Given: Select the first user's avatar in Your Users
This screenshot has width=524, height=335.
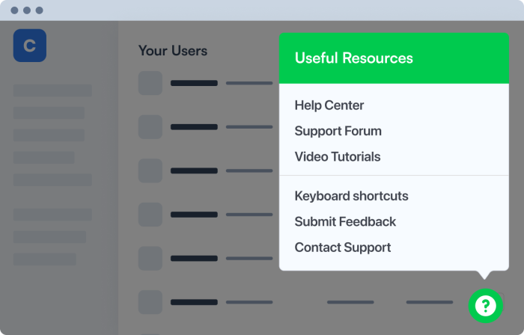Looking at the screenshot, I should tap(150, 83).
